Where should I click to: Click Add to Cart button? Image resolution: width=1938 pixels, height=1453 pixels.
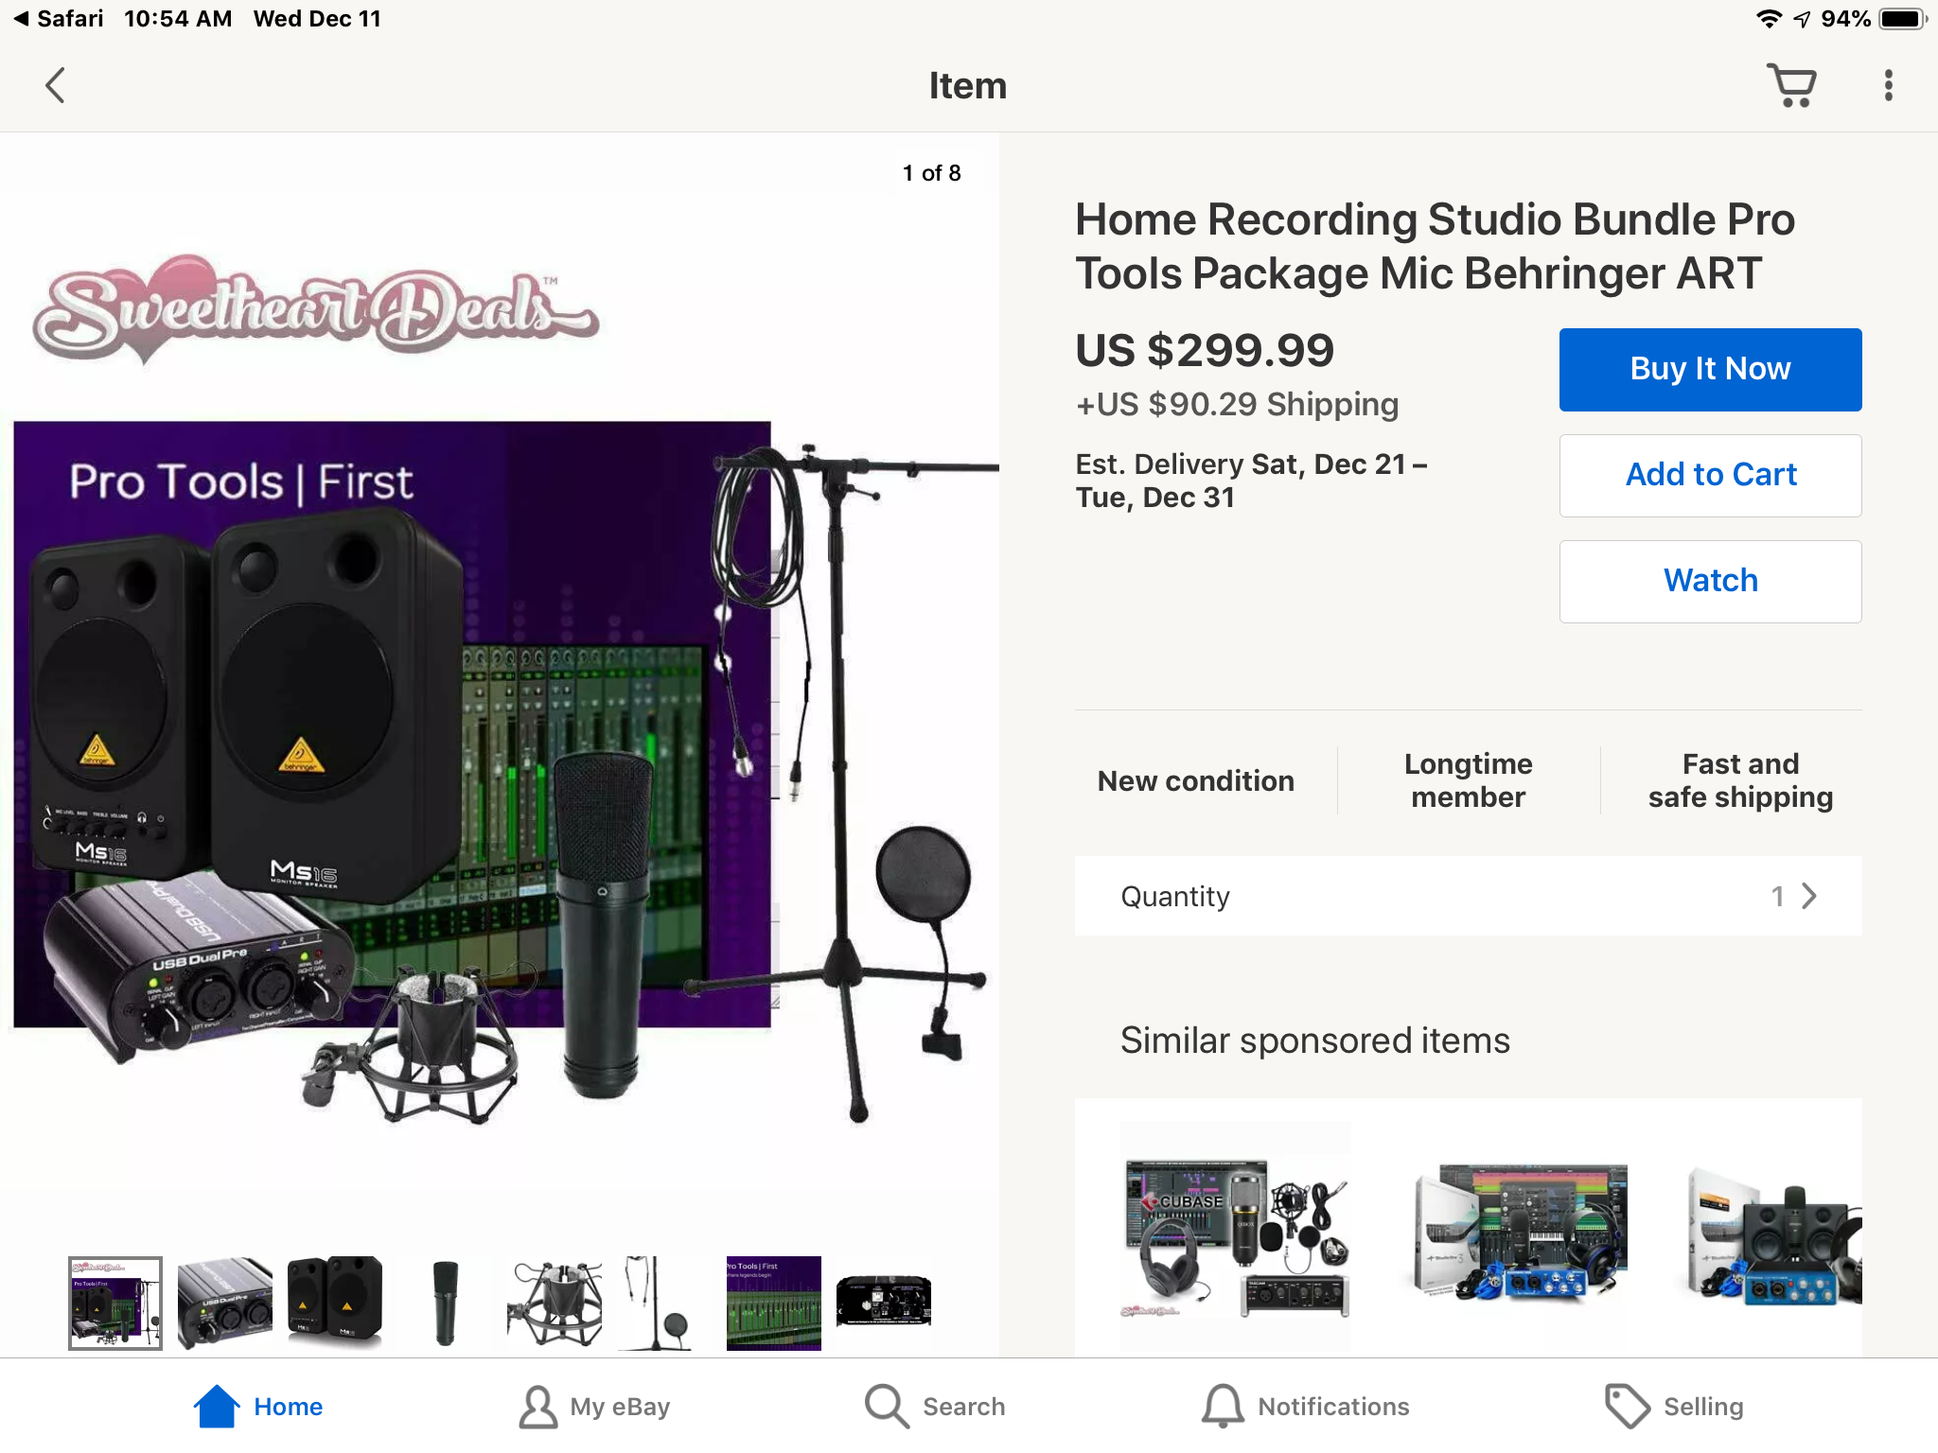point(1710,476)
